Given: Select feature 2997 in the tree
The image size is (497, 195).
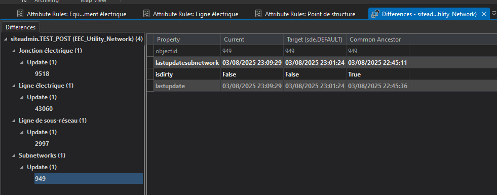Looking at the screenshot, I should pos(42,144).
